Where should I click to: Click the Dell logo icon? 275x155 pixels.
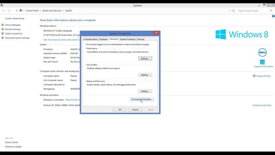pos(263,53)
